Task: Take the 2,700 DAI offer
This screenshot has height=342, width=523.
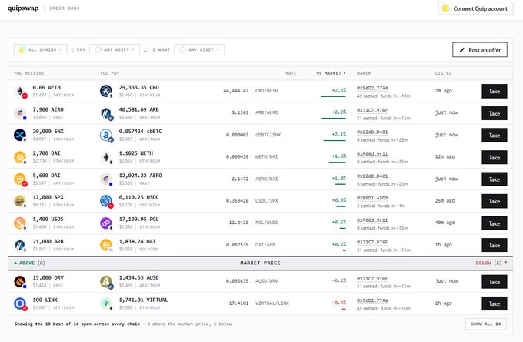Action: (495, 157)
